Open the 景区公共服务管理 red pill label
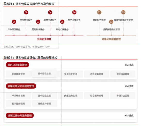 (17, 65)
